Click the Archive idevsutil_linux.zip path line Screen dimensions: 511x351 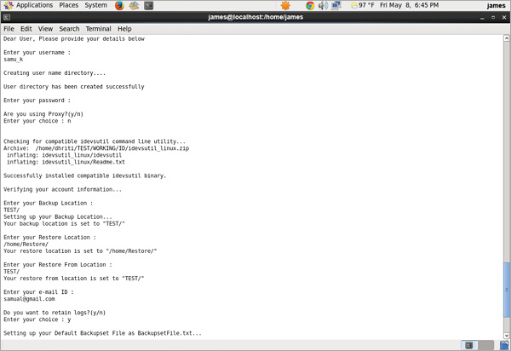click(96, 148)
